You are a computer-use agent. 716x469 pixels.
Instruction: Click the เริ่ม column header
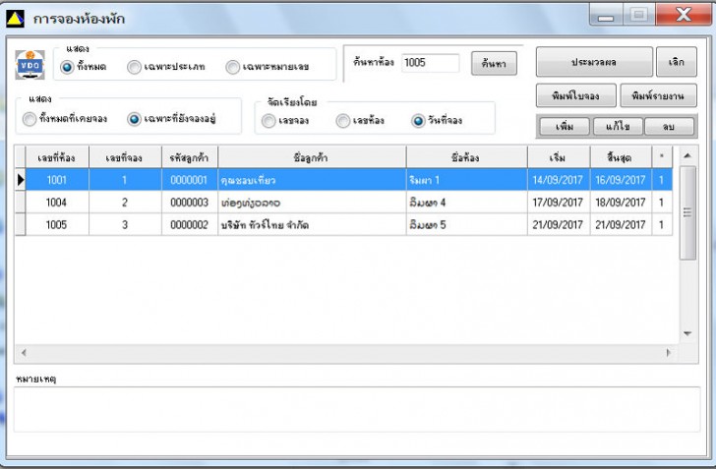559,158
